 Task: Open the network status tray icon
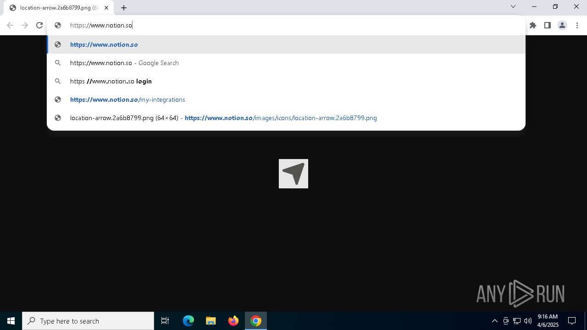tap(517, 321)
